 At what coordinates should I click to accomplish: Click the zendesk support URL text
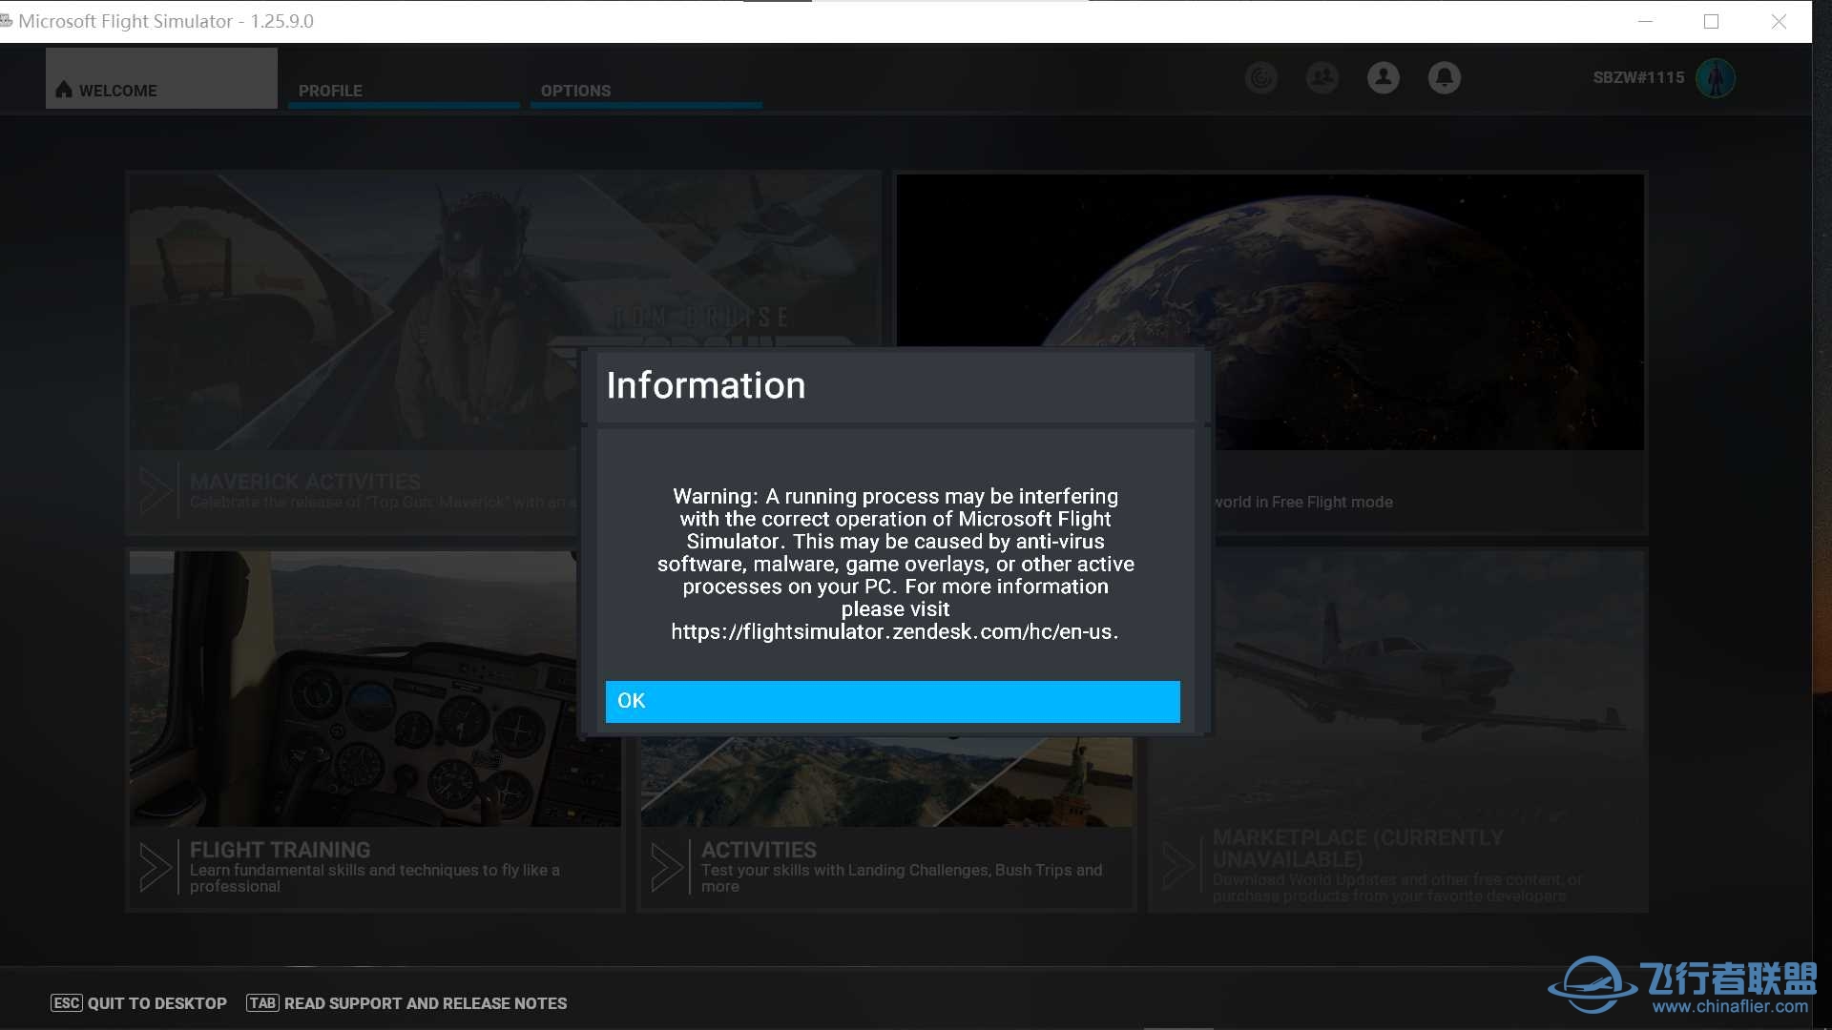click(895, 631)
